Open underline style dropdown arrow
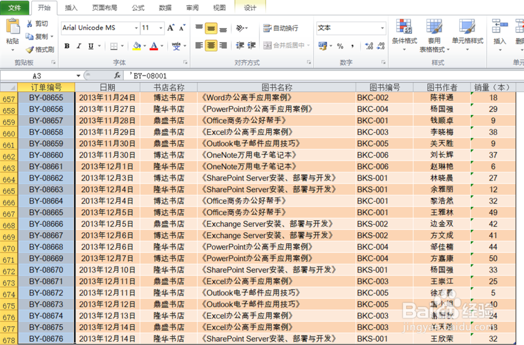The height and width of the screenshot is (345, 524). [x=99, y=46]
